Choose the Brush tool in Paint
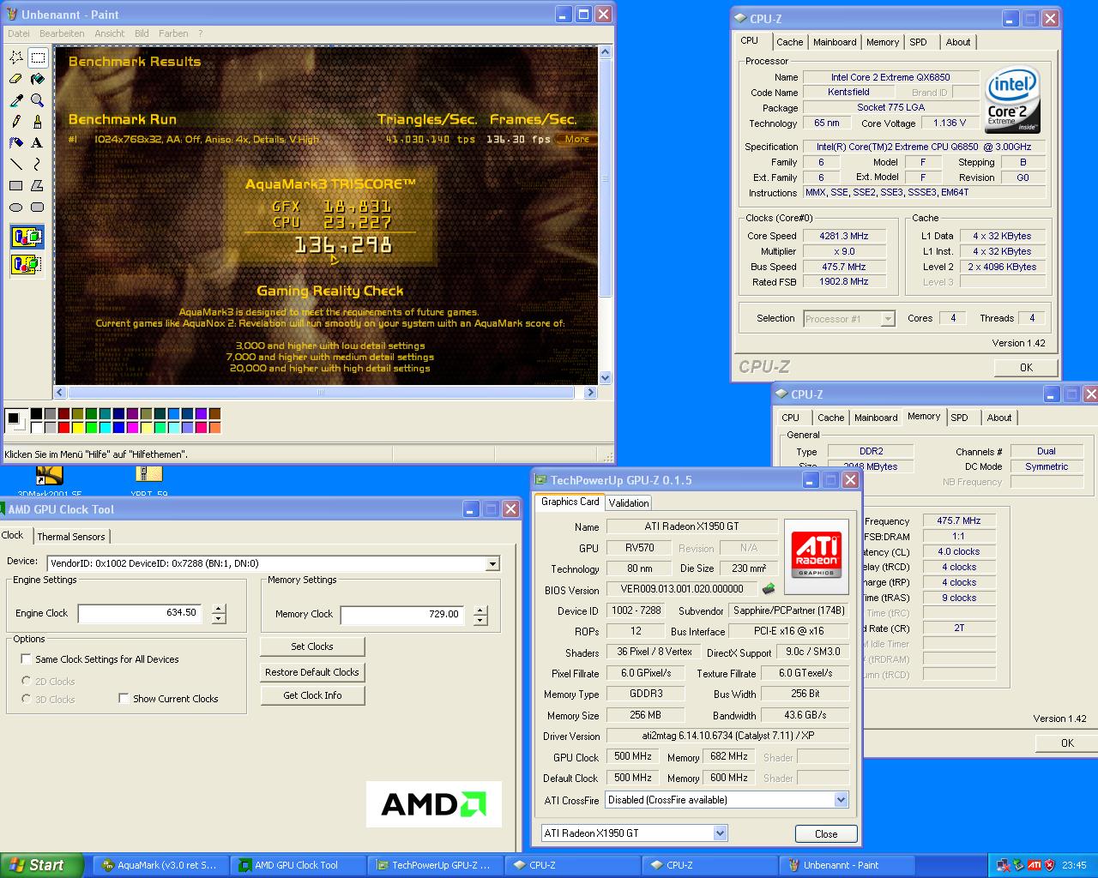The image size is (1098, 878). 38,122
